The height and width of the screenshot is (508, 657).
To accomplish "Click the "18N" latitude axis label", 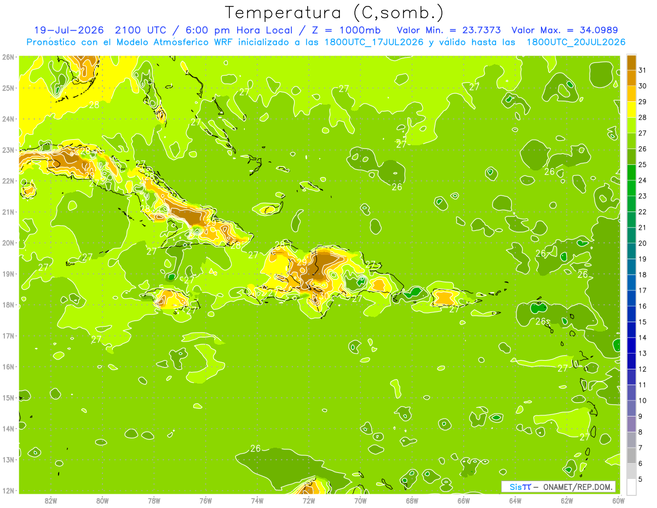I will 8,305.
